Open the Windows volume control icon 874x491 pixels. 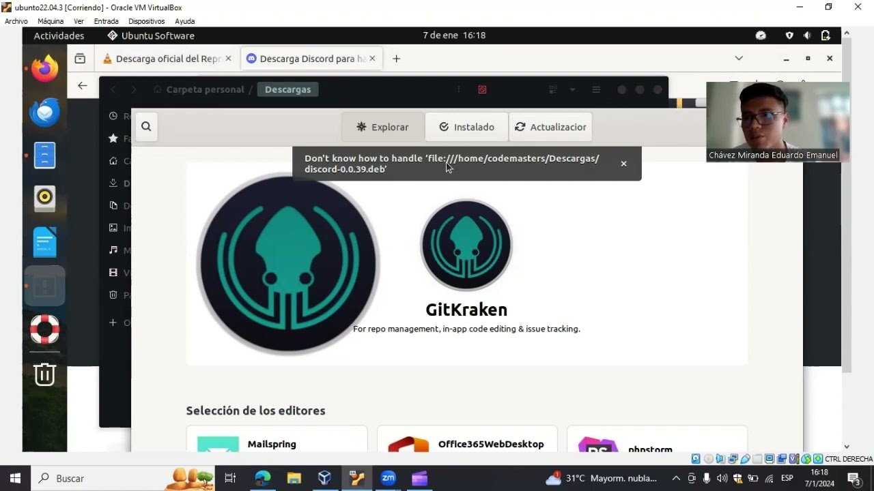(x=722, y=478)
